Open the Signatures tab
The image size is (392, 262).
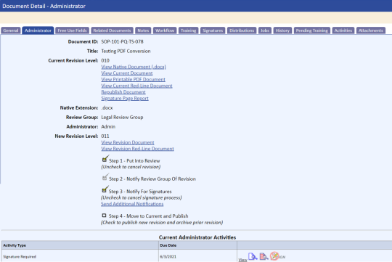click(x=213, y=30)
